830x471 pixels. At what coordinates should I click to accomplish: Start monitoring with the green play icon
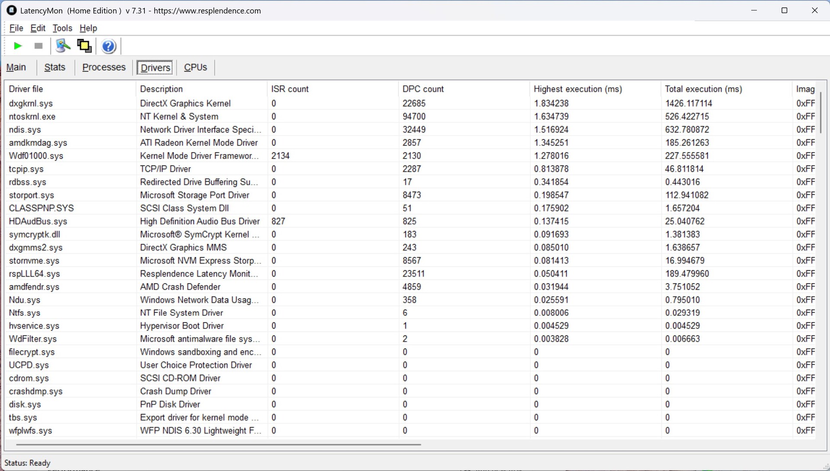pos(18,46)
